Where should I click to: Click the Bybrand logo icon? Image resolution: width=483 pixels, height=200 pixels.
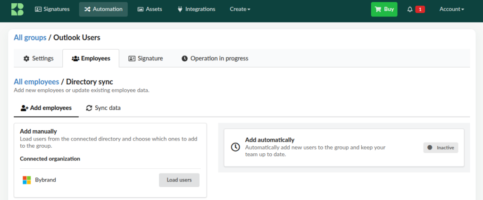click(17, 9)
